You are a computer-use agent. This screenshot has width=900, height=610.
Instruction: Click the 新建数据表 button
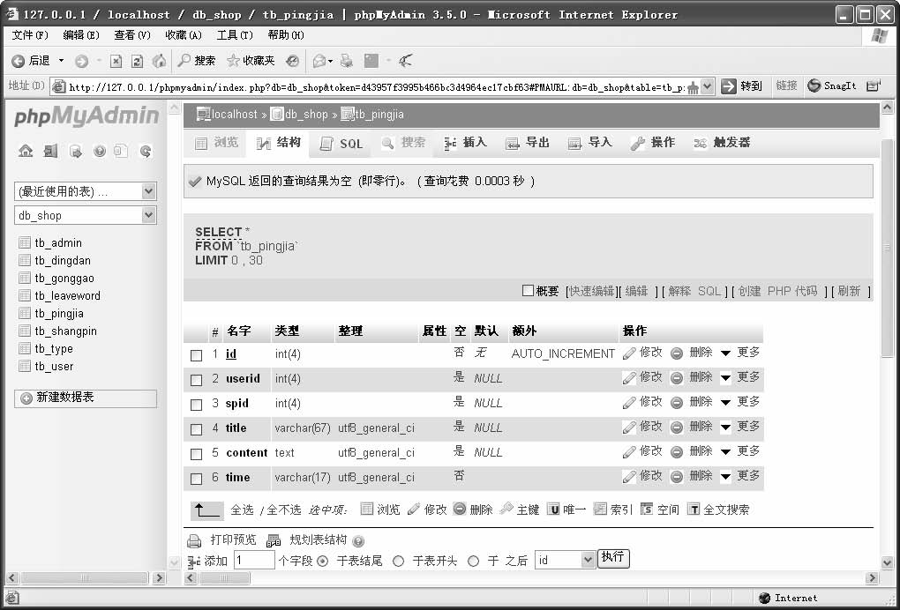[x=86, y=398]
